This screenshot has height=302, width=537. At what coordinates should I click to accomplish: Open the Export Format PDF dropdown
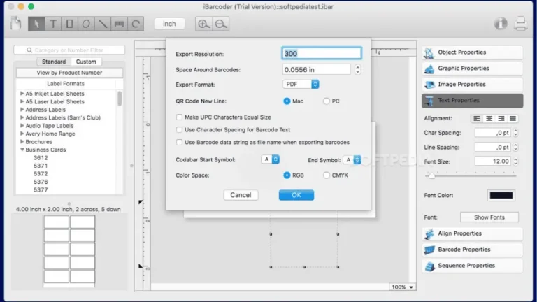[x=301, y=84]
